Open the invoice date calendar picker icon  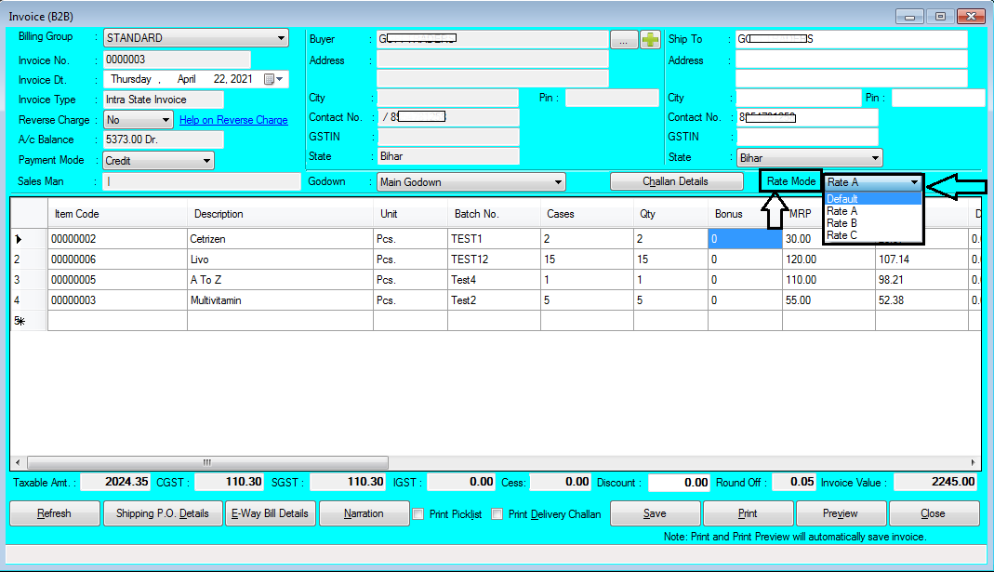pyautogui.click(x=267, y=78)
